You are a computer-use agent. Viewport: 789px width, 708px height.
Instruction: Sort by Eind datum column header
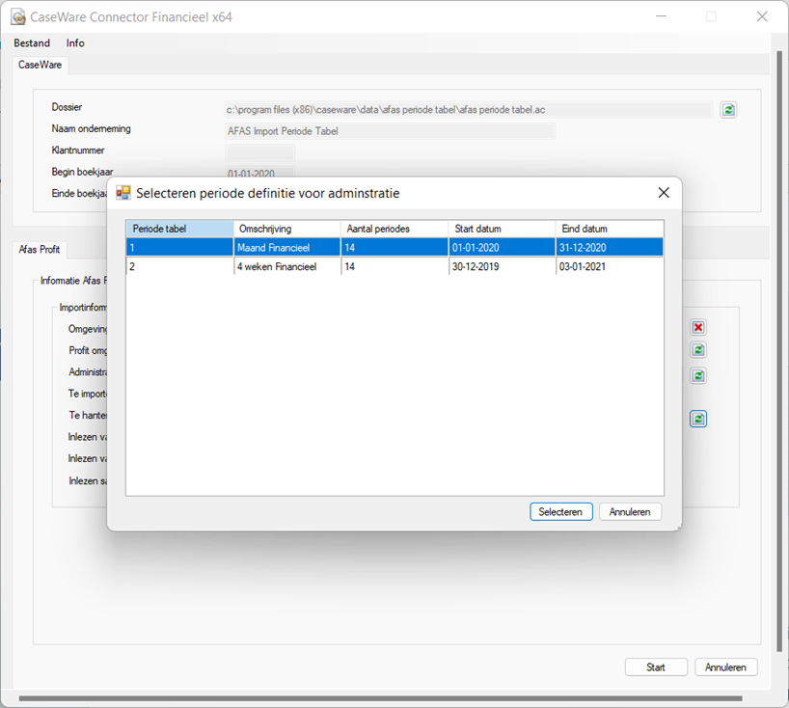coord(610,229)
